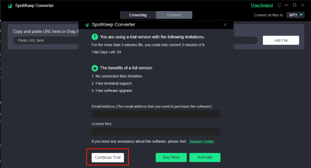Close the SpotiKeep Converter main window
This screenshot has height=168, width=311.
tap(303, 5)
